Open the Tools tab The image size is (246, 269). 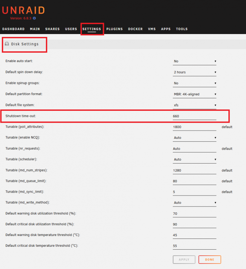[x=182, y=29]
